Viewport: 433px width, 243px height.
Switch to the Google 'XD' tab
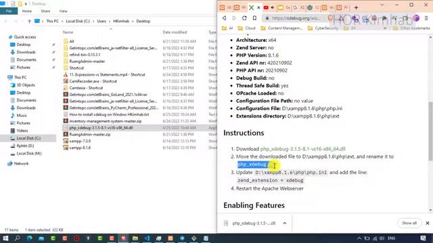point(298,7)
